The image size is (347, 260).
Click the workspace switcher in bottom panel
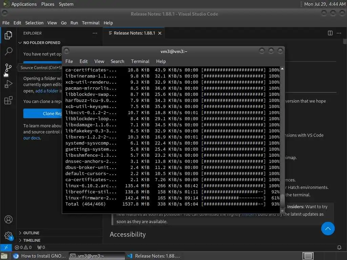pyautogui.click(x=308, y=256)
